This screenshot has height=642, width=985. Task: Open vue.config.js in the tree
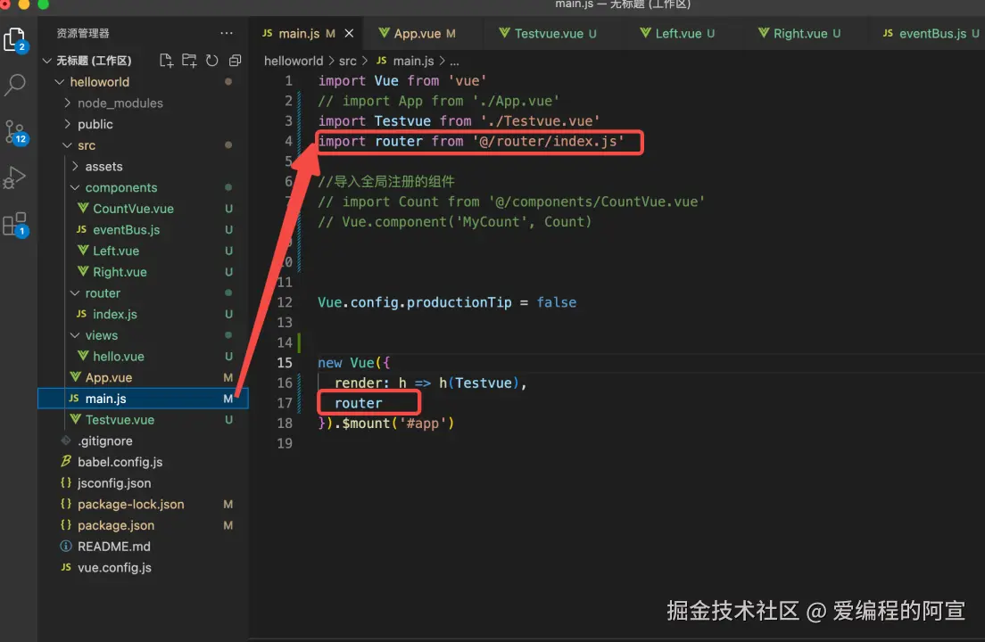[144, 567]
